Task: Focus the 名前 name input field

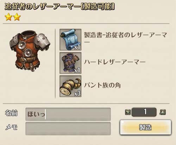Action: pyautogui.click(x=68, y=114)
